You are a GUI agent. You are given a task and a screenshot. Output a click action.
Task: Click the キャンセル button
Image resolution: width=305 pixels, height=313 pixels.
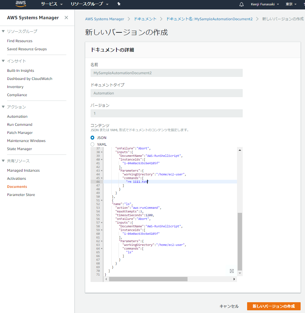(x=229, y=306)
